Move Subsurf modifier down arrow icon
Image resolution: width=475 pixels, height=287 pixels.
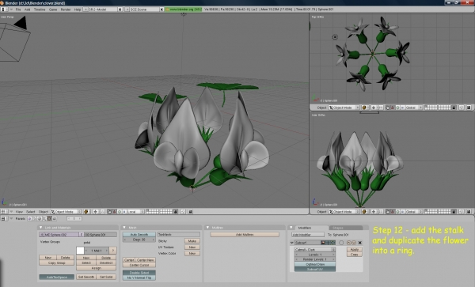tap(354, 243)
